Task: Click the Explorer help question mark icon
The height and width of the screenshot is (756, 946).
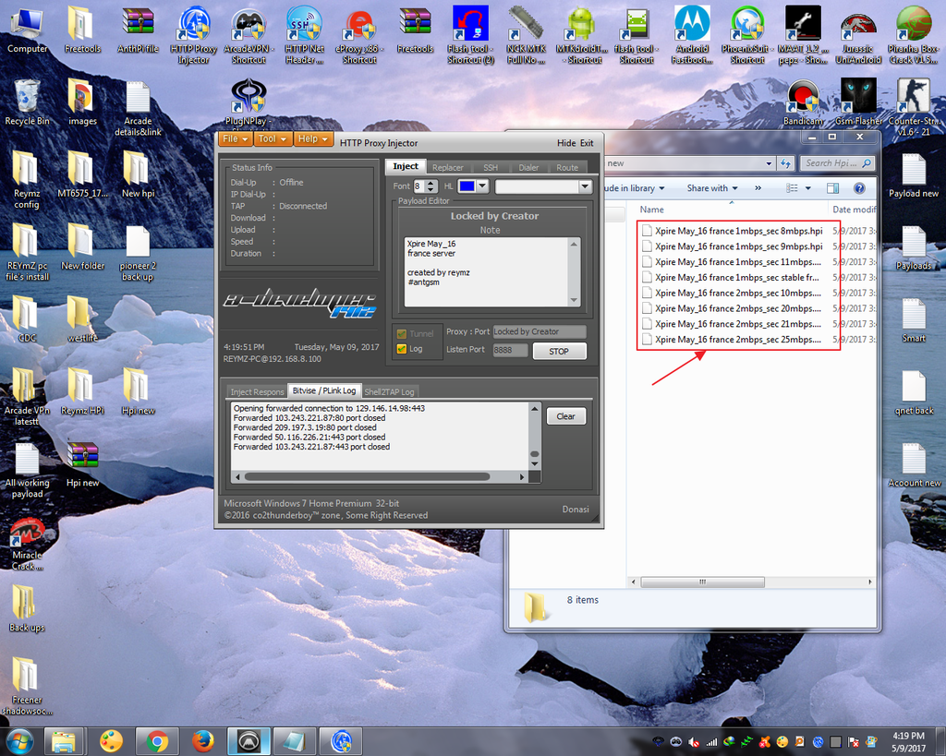Action: 859,188
